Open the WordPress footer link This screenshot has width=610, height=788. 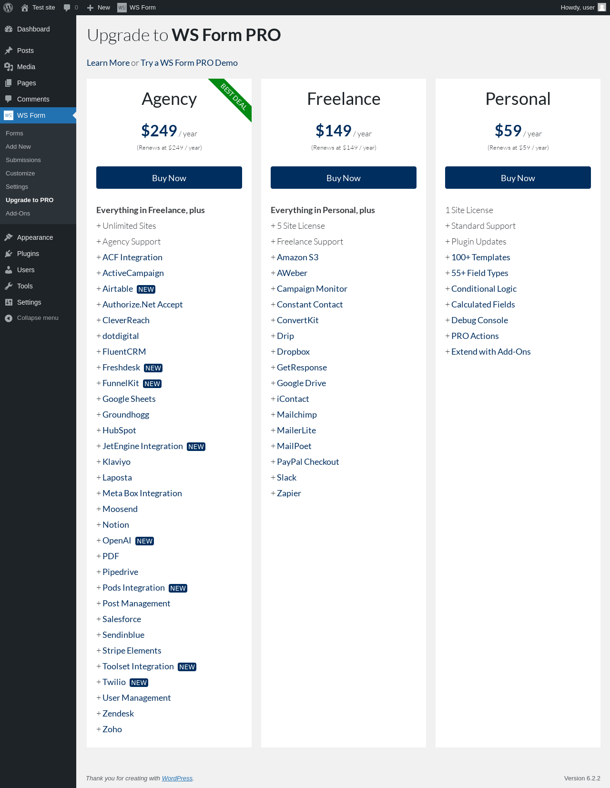(177, 778)
